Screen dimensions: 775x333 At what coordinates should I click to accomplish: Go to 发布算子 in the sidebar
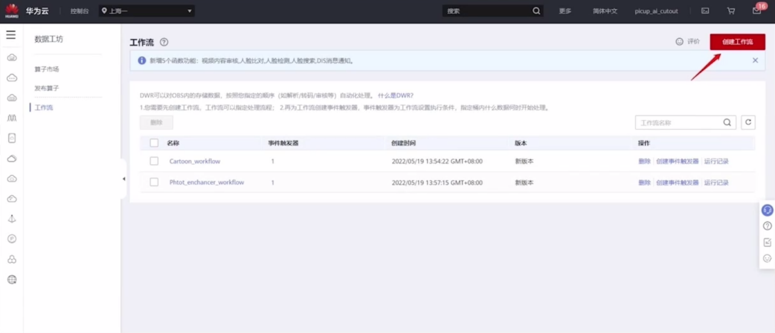(47, 88)
